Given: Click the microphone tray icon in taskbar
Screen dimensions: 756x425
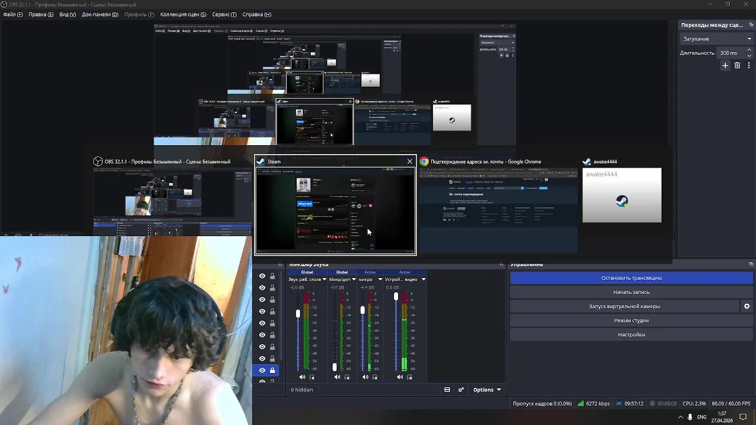Looking at the screenshot, I should pos(690,417).
